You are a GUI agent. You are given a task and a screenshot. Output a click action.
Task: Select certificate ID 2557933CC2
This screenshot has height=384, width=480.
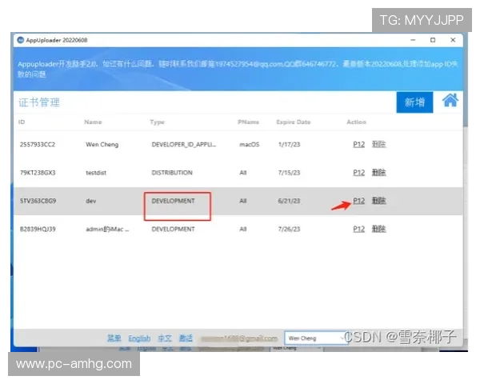(38, 145)
